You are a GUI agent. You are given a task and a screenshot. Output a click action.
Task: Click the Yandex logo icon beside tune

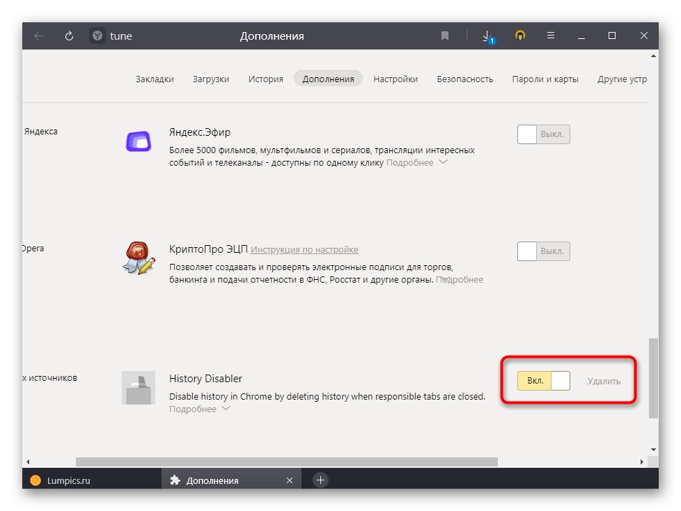97,36
